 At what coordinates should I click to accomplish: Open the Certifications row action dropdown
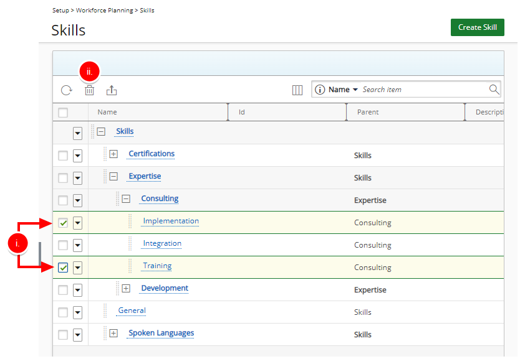click(x=78, y=156)
